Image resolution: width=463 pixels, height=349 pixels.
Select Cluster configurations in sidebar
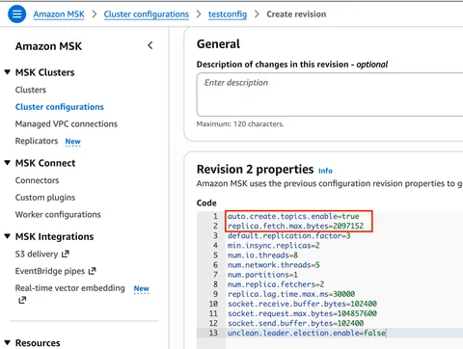[x=60, y=107]
